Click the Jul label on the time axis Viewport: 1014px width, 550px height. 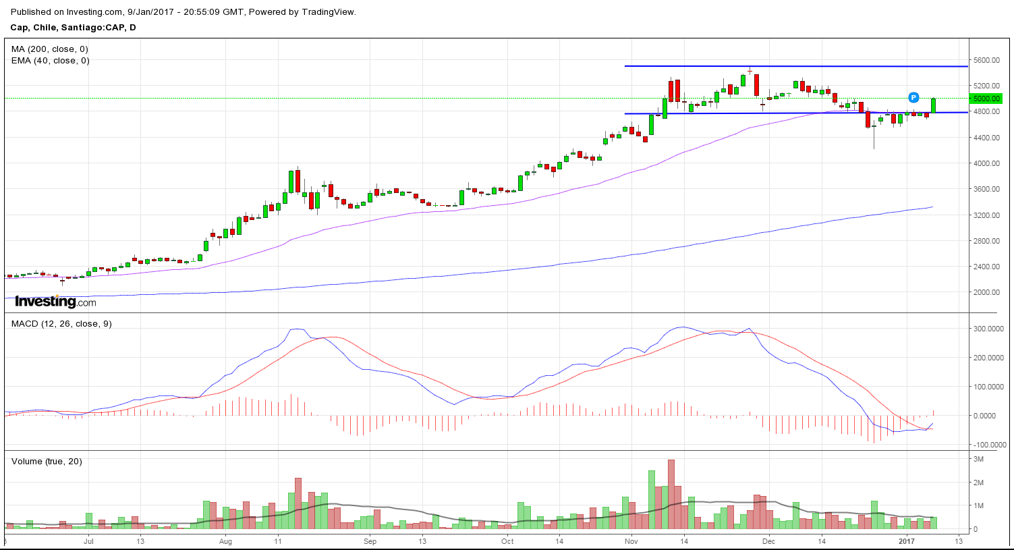point(88,541)
